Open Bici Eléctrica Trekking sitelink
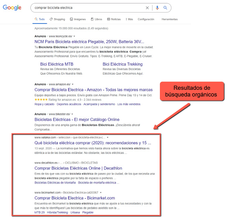228x219 pixels. pos(123,64)
